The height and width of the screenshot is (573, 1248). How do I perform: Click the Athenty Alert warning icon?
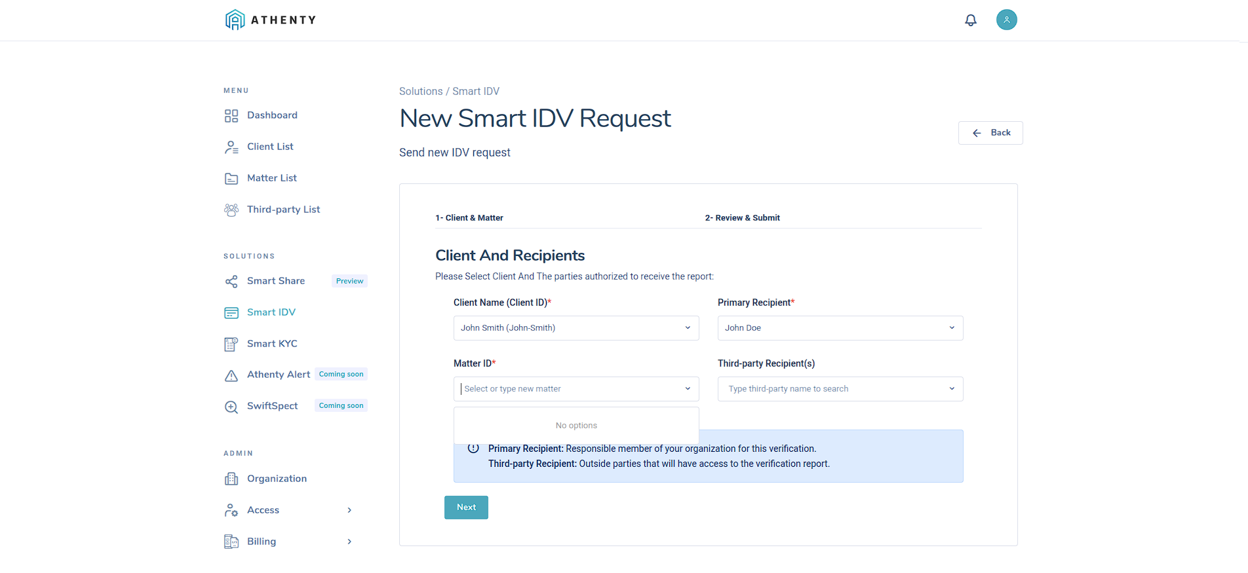pyautogui.click(x=231, y=376)
